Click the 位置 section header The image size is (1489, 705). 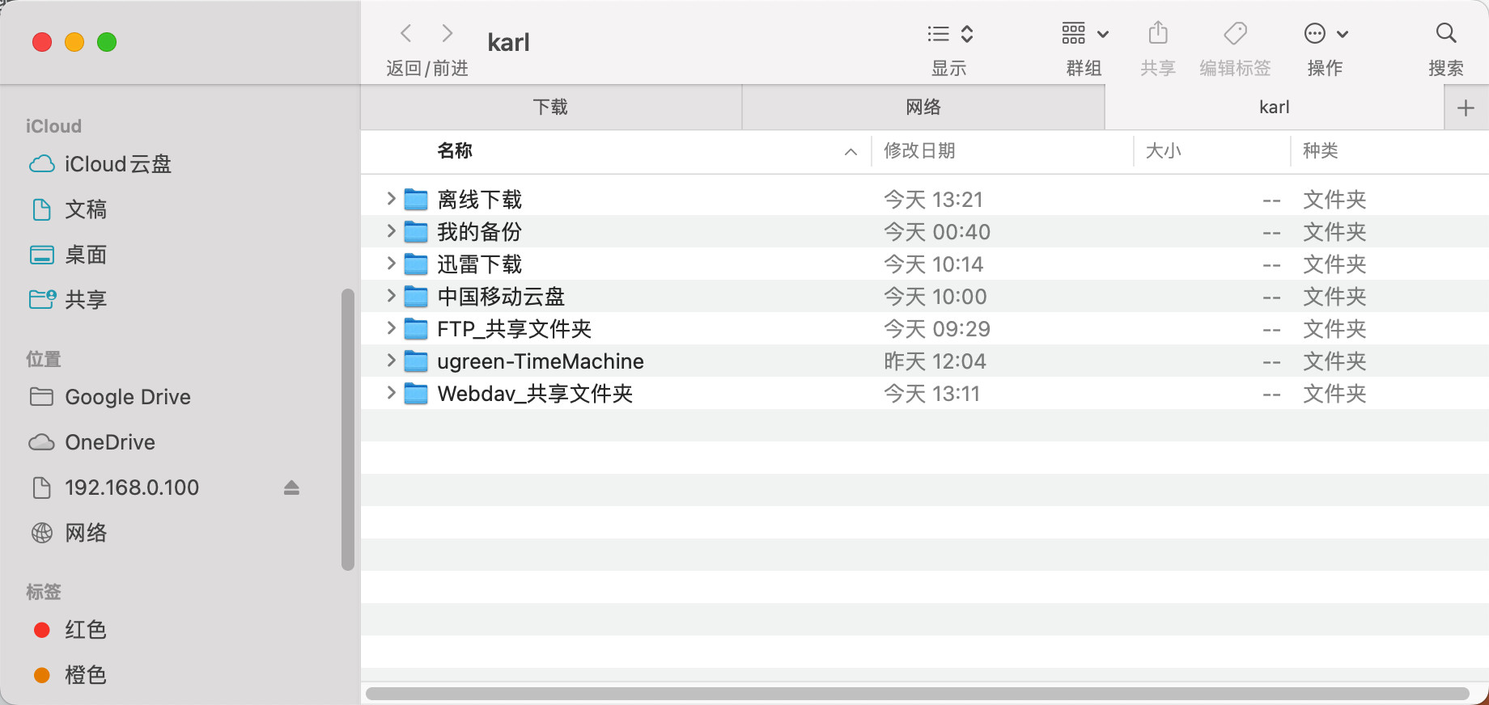point(44,359)
